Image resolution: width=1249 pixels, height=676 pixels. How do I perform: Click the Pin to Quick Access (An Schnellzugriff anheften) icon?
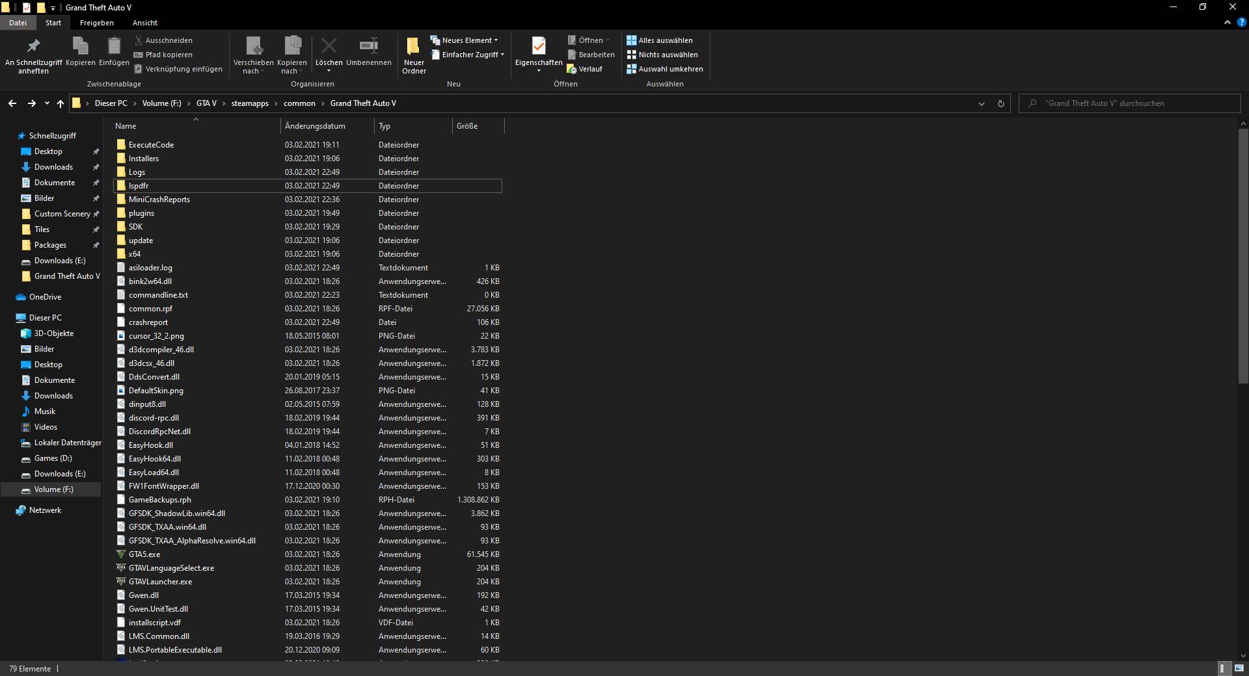coord(33,47)
